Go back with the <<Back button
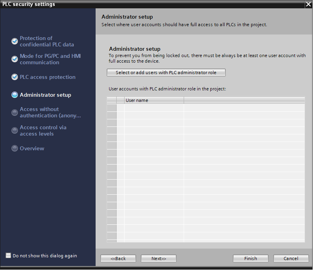313x270 pixels. coord(118,259)
